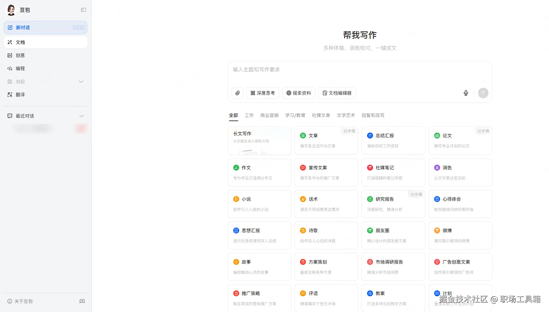549x312 pixels.
Task: Open 翻译 in the sidebar
Action: click(x=45, y=95)
